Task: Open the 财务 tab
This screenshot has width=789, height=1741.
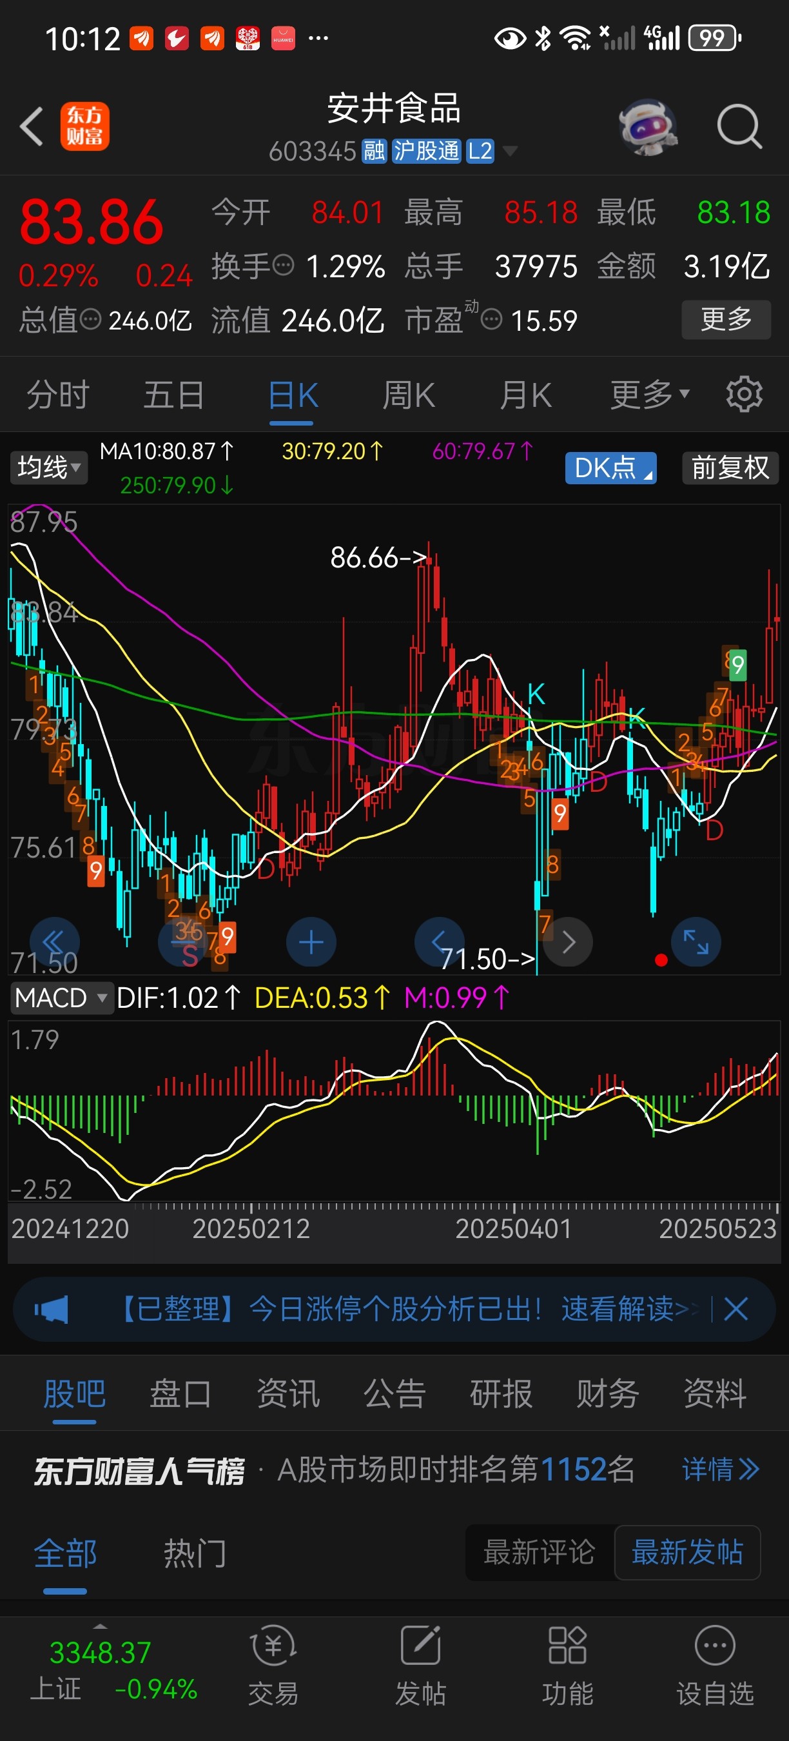Action: point(607,1393)
